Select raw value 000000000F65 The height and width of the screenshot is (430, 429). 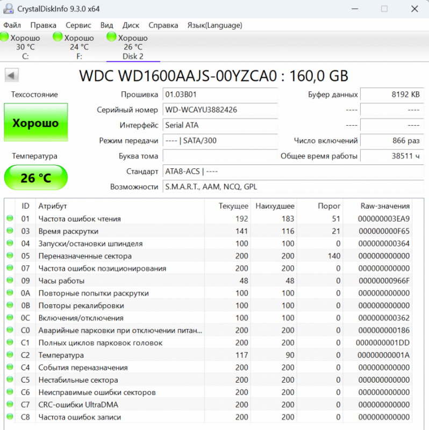click(384, 231)
